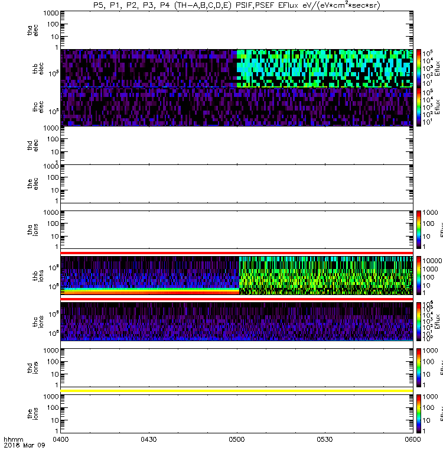443x473 pixels.
Task: Click inside the thb elec spectrogram panel
Action: (237, 69)
